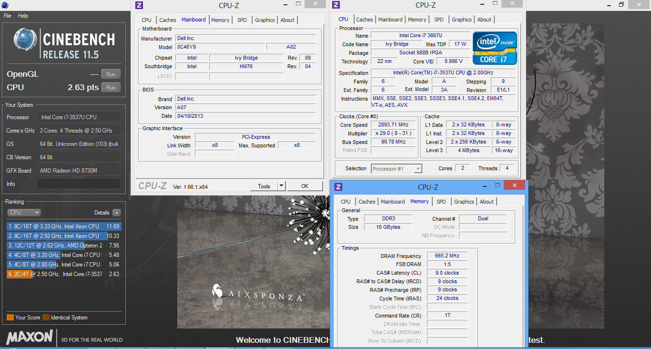Click the CPU-Z Z icon in processor window title
Screen dimensions: 651x349
[336, 5]
